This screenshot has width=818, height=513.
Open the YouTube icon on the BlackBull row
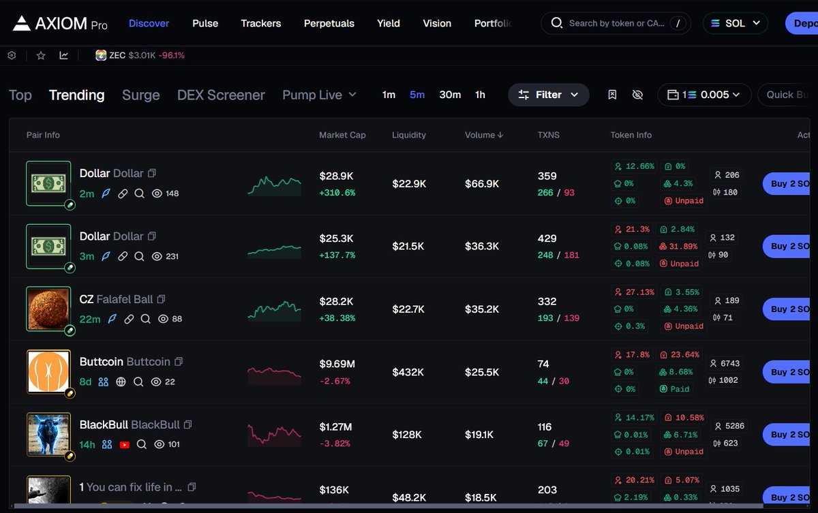[x=124, y=444]
